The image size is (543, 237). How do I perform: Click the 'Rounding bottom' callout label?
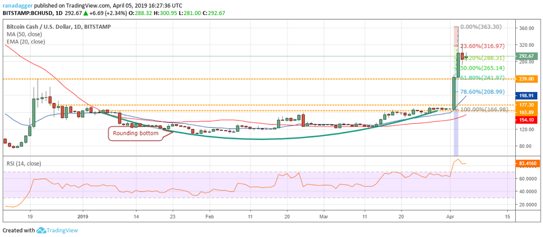click(136, 133)
